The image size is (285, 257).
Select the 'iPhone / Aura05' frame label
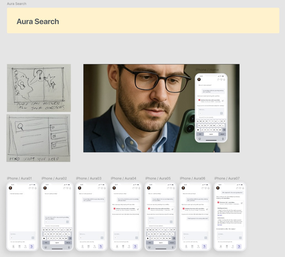pyautogui.click(x=158, y=179)
